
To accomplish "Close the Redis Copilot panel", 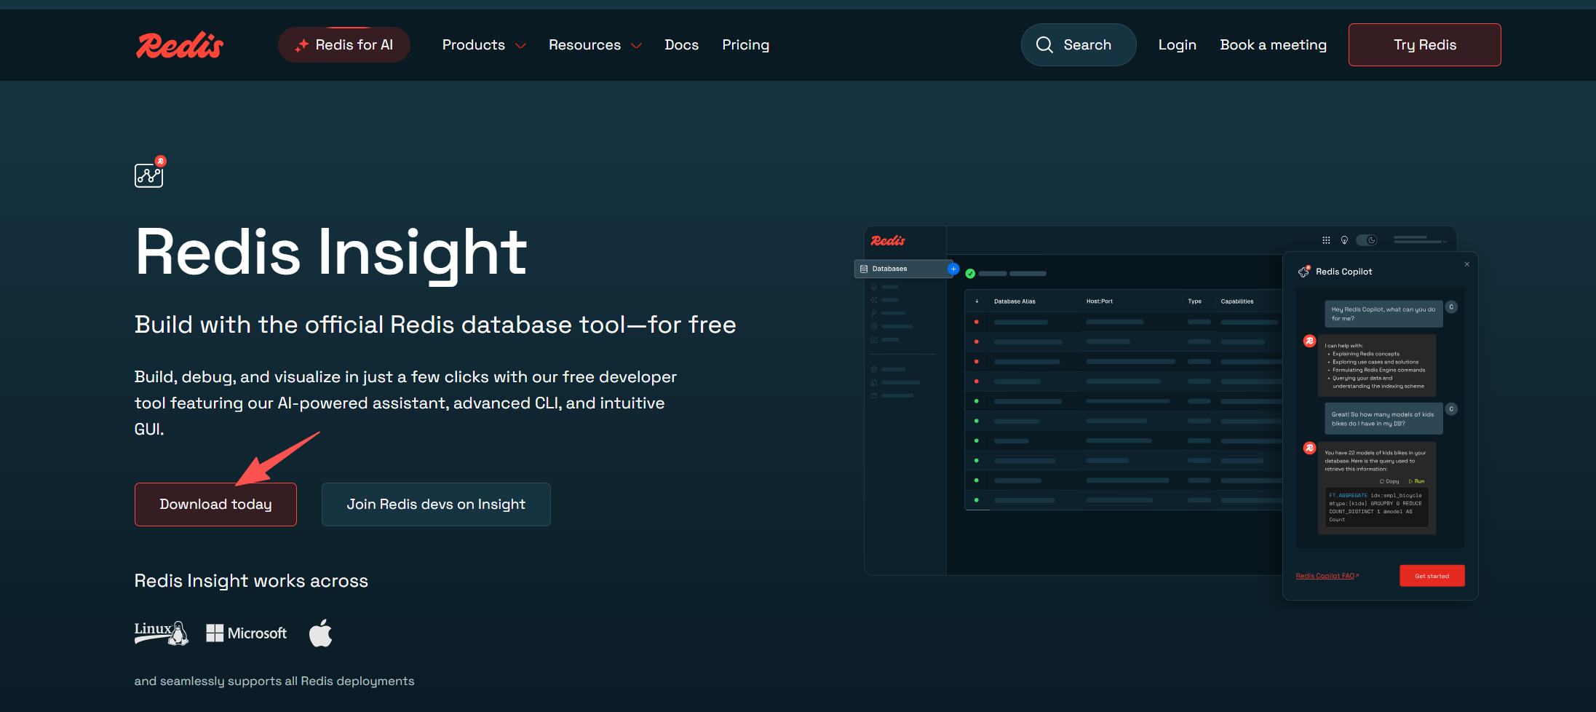I will 1467,264.
